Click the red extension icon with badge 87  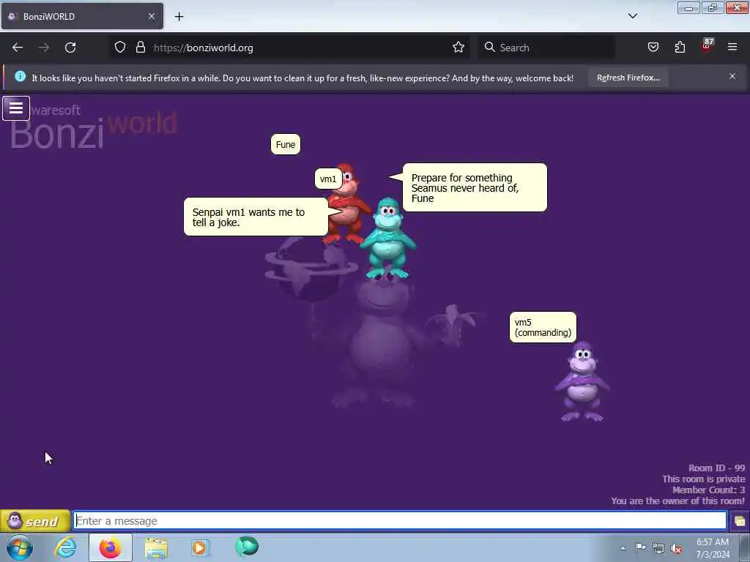tap(707, 46)
